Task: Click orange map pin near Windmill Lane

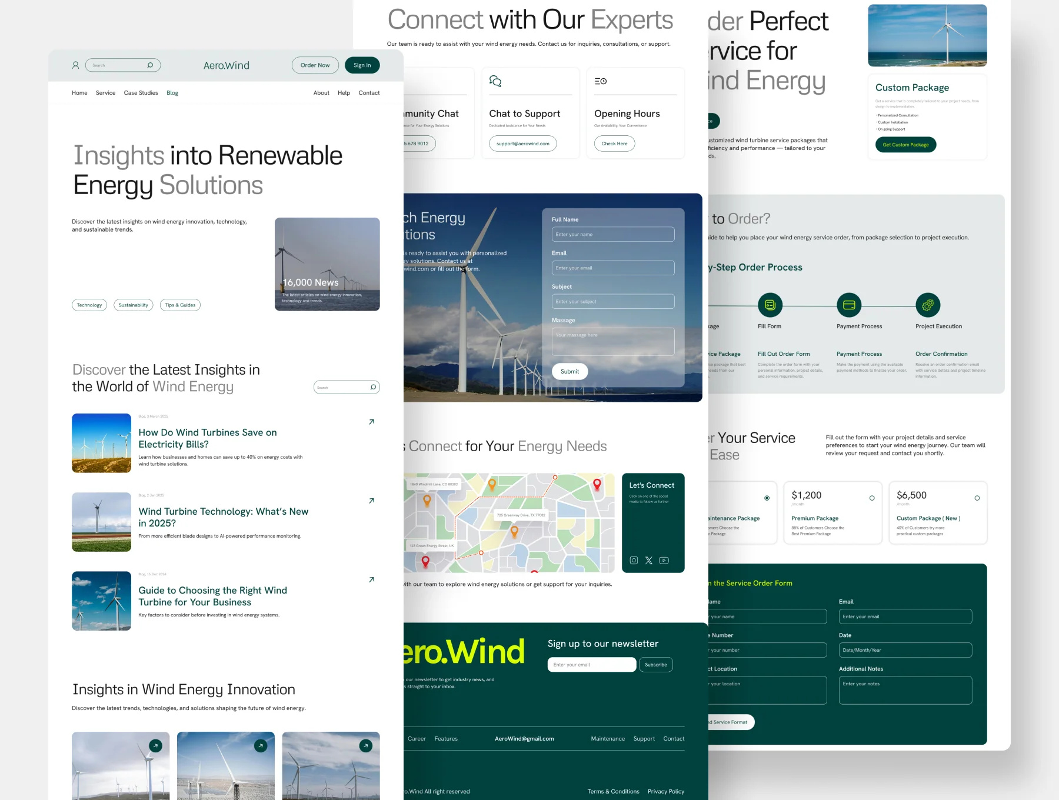Action: (x=427, y=501)
